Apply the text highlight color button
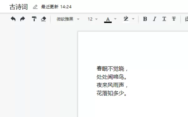This screenshot has width=188, height=117. click(126, 19)
